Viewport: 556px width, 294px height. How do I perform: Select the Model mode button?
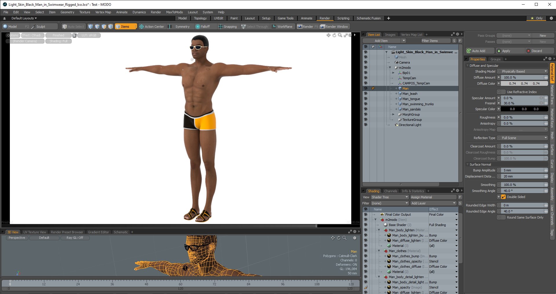click(16, 27)
